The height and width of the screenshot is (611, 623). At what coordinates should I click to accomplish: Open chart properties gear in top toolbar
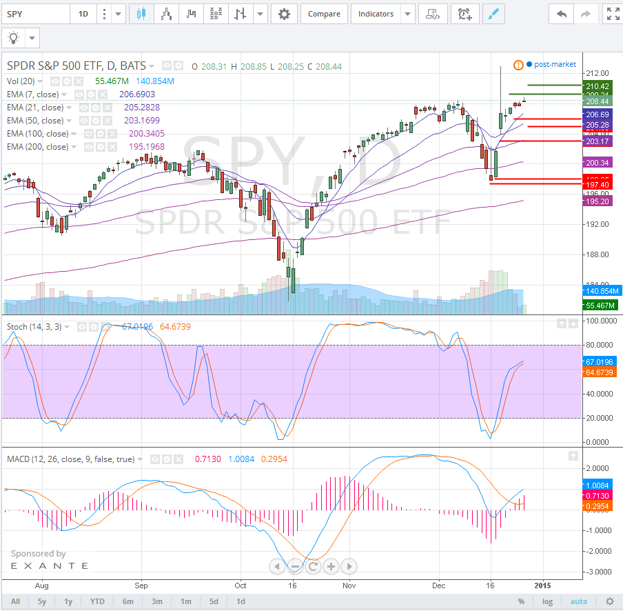pos(284,14)
